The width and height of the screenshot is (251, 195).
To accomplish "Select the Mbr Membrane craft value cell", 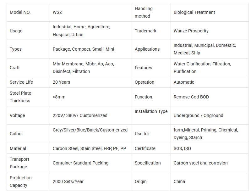I will [x=83, y=68].
